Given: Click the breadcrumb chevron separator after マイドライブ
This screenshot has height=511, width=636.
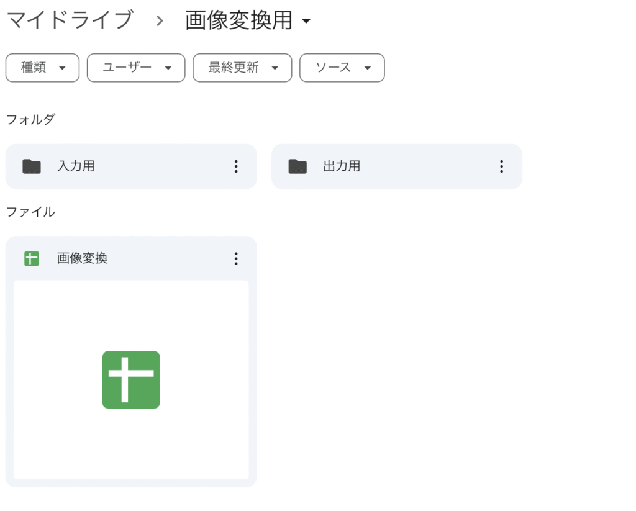Looking at the screenshot, I should [x=160, y=20].
